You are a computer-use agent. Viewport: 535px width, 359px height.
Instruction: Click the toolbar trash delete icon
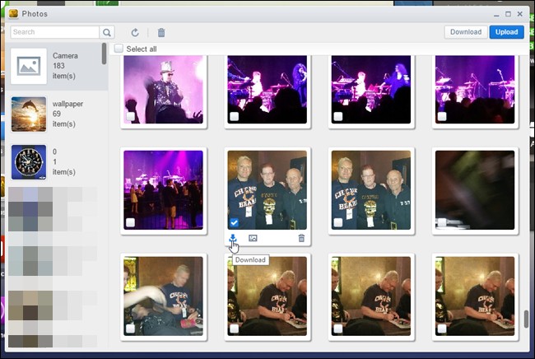coord(161,32)
